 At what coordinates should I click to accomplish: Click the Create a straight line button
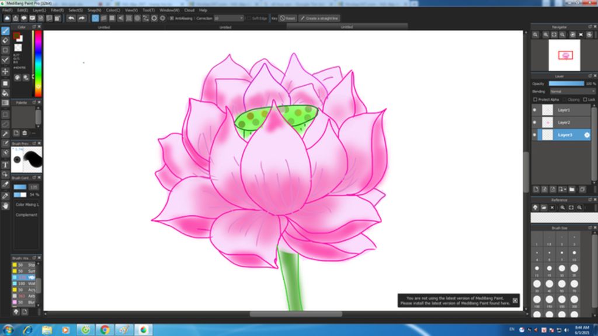coord(319,18)
